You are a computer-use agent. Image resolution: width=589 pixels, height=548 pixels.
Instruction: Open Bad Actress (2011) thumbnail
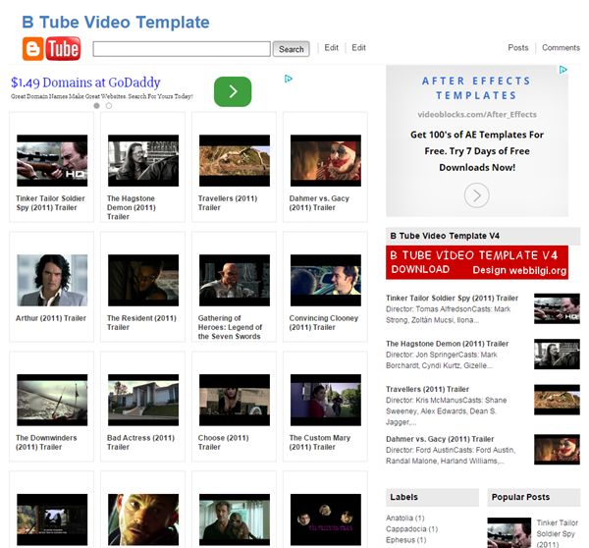pyautogui.click(x=143, y=400)
